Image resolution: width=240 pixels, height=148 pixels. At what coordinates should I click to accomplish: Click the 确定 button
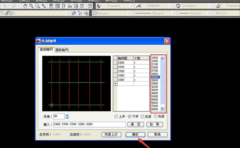point(135,134)
